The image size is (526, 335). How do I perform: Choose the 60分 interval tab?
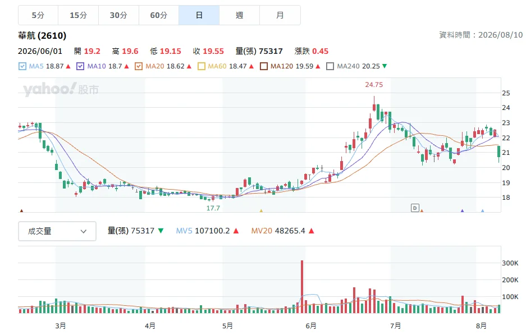(159, 15)
